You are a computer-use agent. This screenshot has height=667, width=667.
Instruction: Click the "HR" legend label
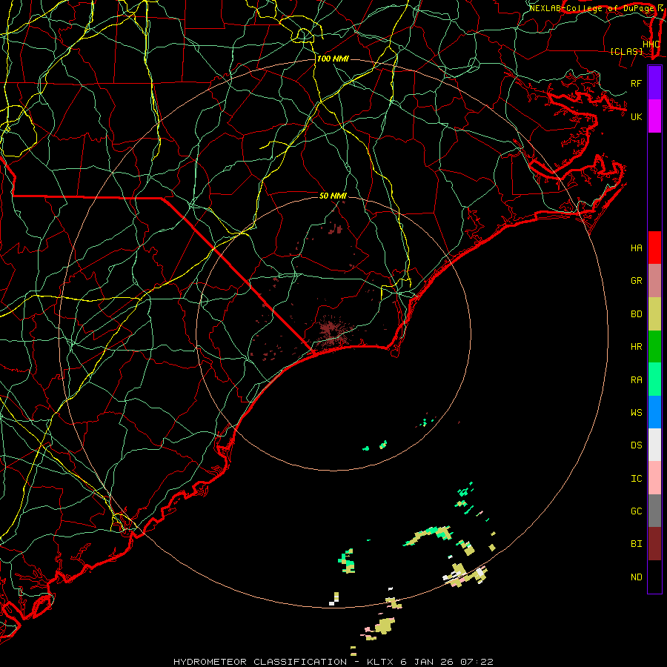(x=636, y=347)
